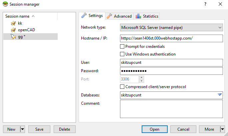Switch to the Settings tab

coord(92,16)
